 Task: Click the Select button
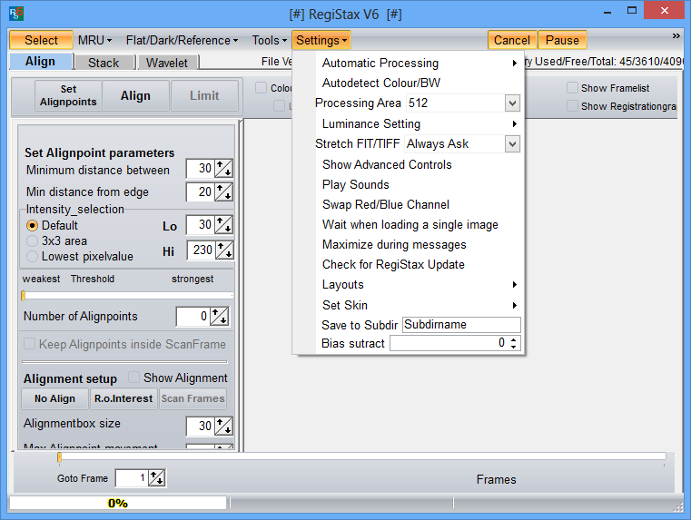41,40
